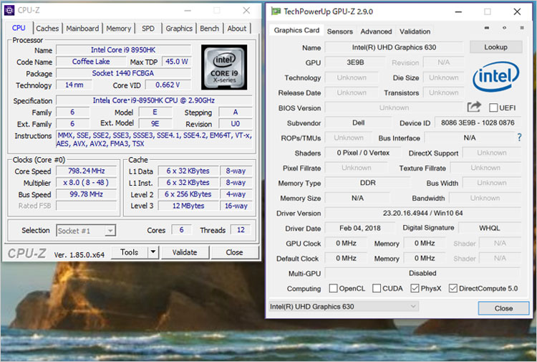537x362 pixels.
Task: Uncheck the DirectCompute 5.0 checkbox
Action: tap(453, 288)
